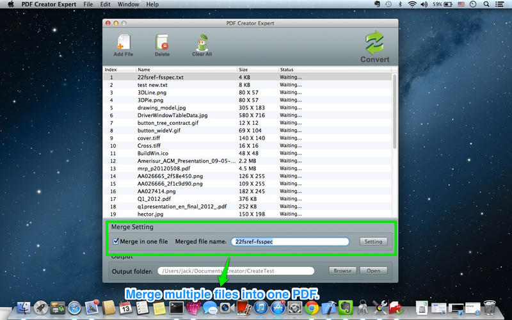Open Calendar icon showing 13
The image size is (512, 320).
(x=125, y=308)
